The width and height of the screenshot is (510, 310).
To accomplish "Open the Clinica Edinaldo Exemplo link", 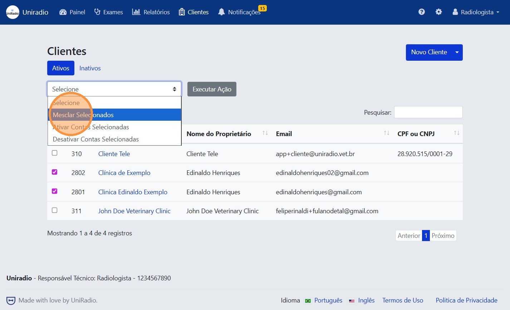I will [133, 192].
